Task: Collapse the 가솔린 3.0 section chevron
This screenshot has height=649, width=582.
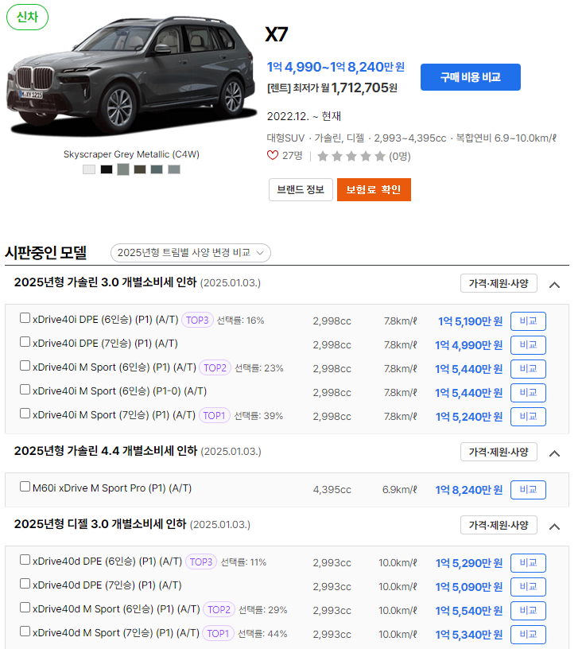Action: pos(554,285)
